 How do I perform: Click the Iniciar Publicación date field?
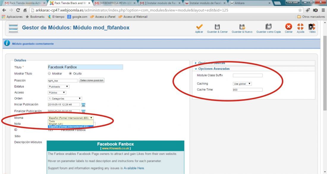click(x=64, y=105)
